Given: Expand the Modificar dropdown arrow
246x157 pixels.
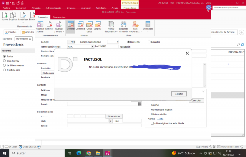Looking at the screenshot, I should [x=23, y=22].
